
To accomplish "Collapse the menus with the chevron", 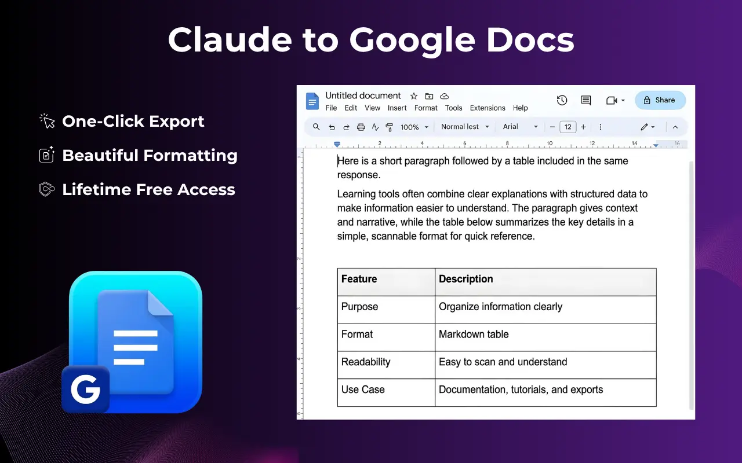I will point(675,127).
